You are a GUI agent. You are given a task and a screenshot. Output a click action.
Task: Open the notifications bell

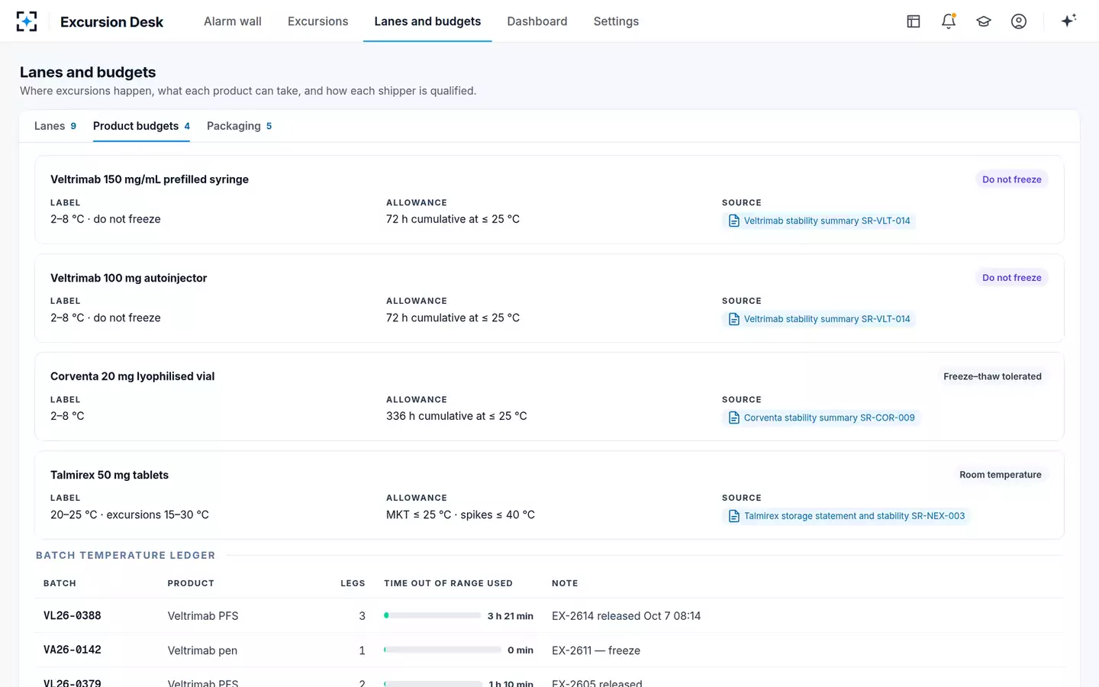(x=949, y=21)
